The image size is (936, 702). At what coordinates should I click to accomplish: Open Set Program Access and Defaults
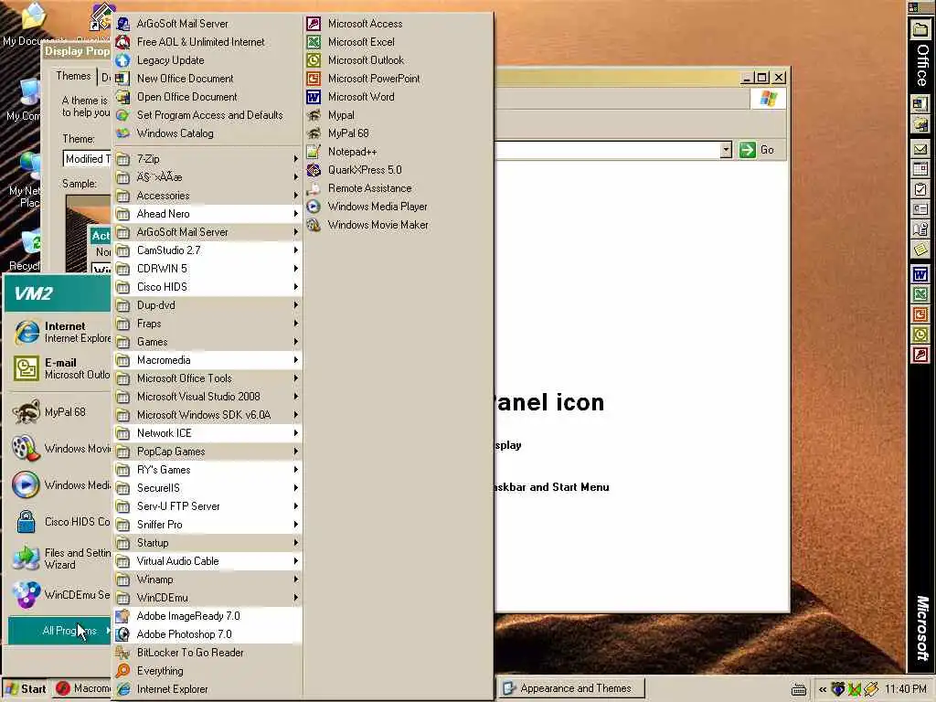pyautogui.click(x=207, y=115)
